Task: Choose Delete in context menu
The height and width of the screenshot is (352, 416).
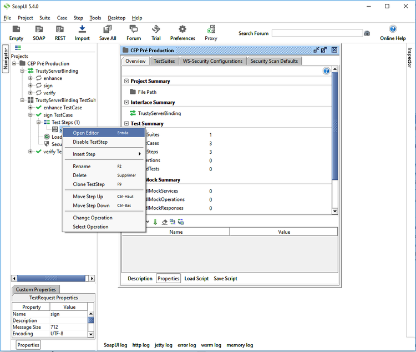Action: click(x=104, y=175)
